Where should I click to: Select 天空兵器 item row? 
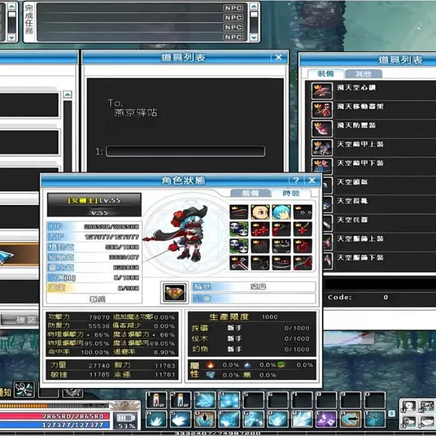pos(379,223)
